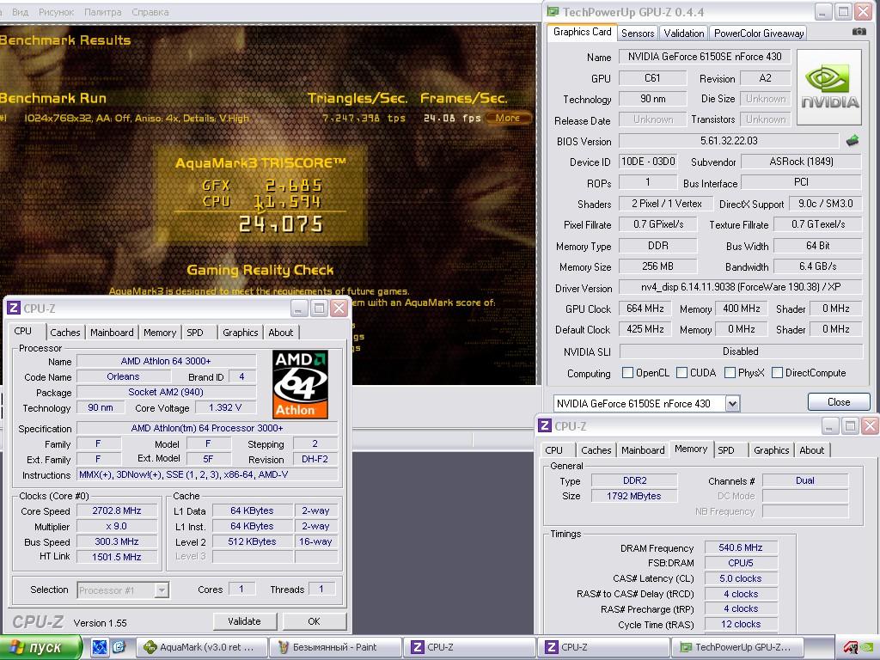Click the Driver Version field in GPU-Z
The height and width of the screenshot is (660, 880).
tap(740, 287)
